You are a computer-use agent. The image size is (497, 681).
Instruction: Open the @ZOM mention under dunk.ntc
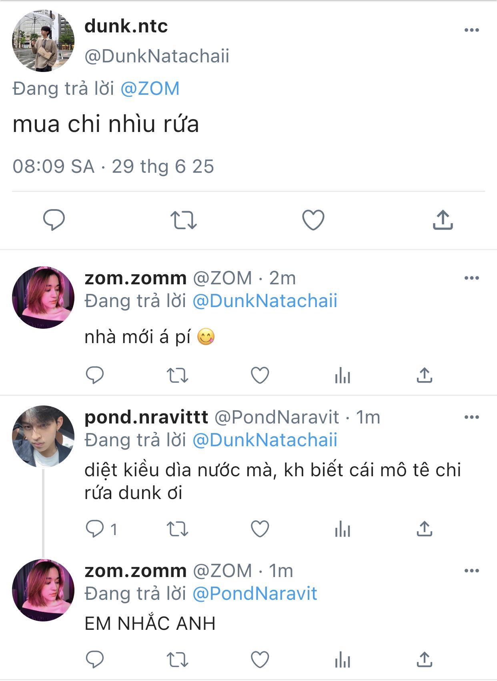tap(150, 89)
